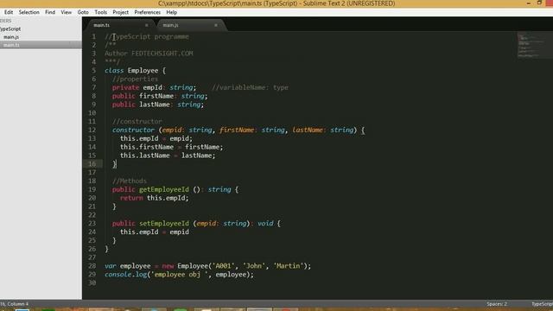The height and width of the screenshot is (311, 553).
Task: Open the Preferences menu
Action: point(148,12)
